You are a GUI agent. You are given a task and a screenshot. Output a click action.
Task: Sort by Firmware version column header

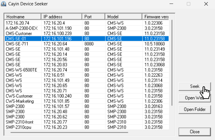(x=156, y=17)
